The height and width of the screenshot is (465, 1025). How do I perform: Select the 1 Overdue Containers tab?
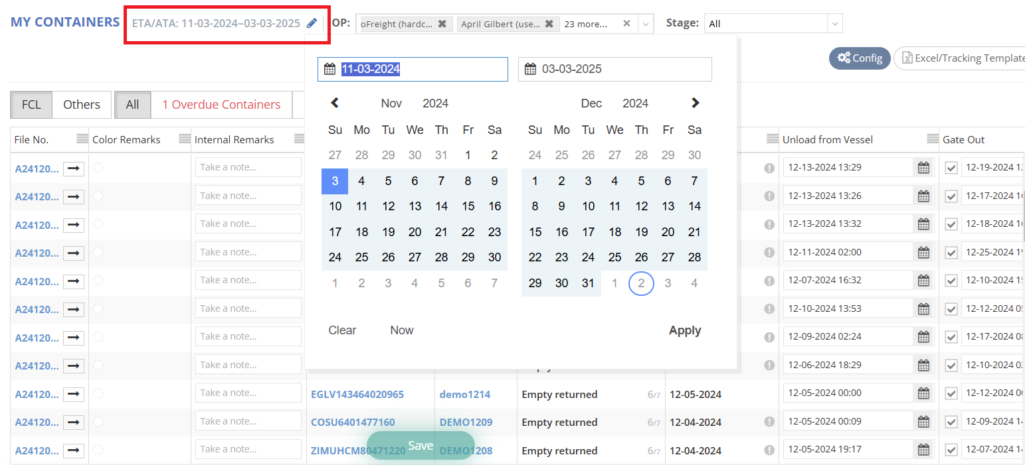click(221, 105)
